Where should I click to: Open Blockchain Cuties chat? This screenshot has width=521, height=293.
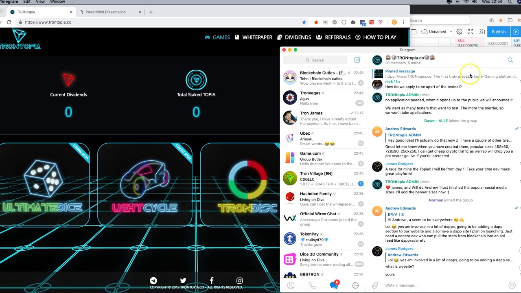tap(324, 78)
